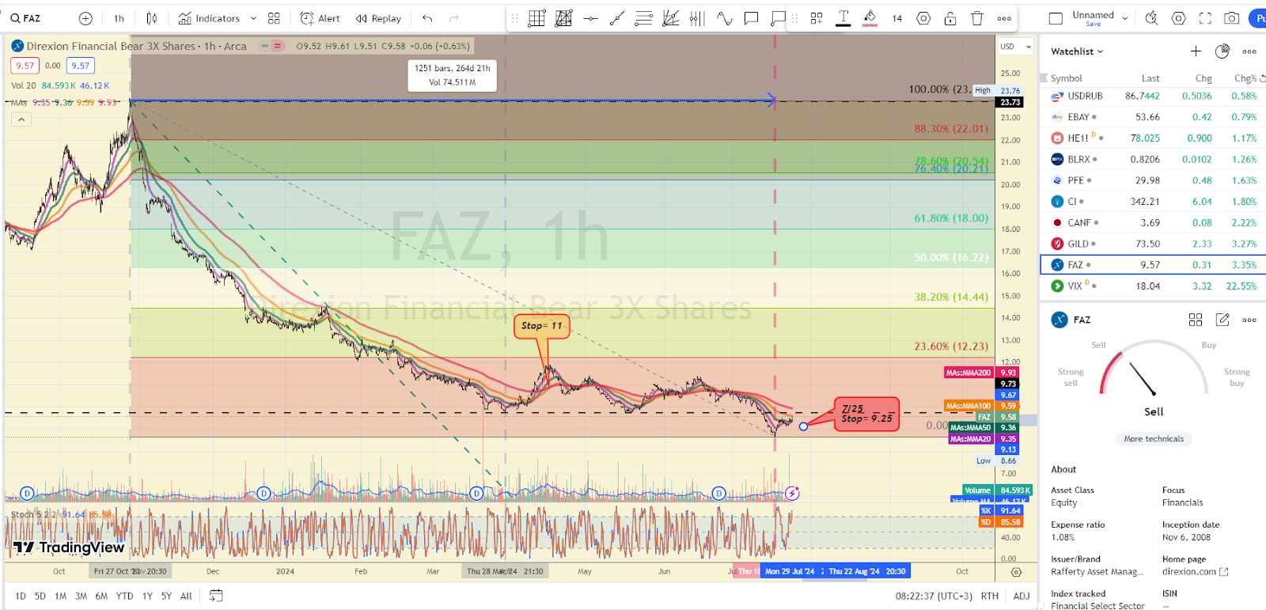Select the Fib retracement drawing tool
The height and width of the screenshot is (610, 1266).
click(644, 18)
